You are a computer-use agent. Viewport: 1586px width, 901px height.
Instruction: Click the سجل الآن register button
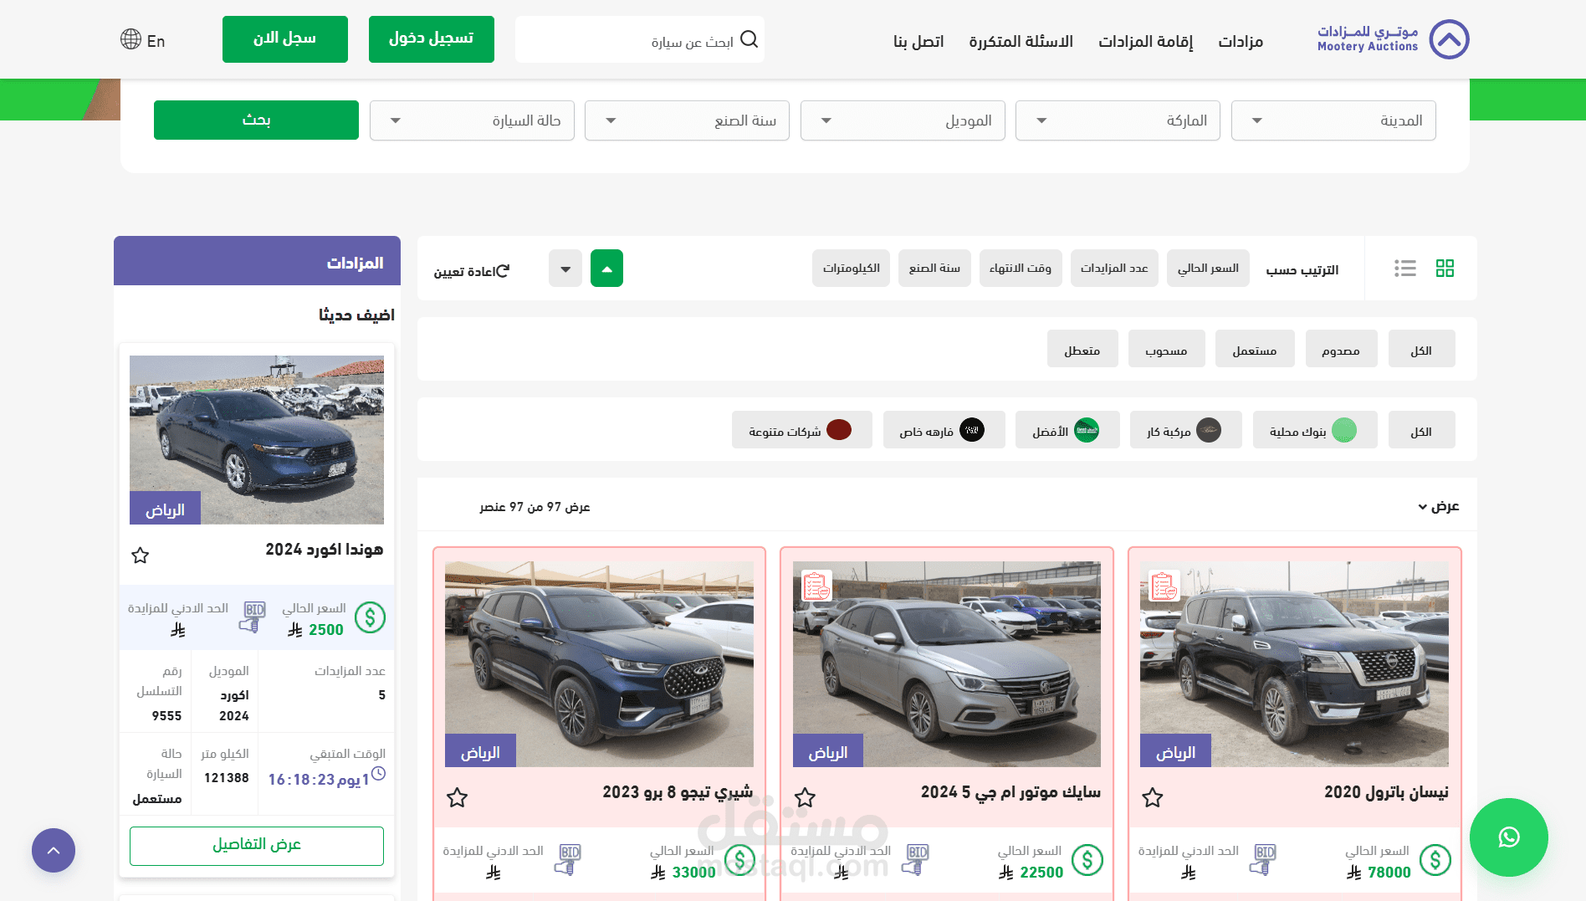click(x=285, y=39)
